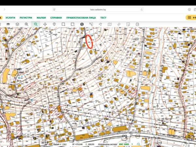Open the solid base layers icon
This screenshot has width=196, height=147.
tap(8, 24)
